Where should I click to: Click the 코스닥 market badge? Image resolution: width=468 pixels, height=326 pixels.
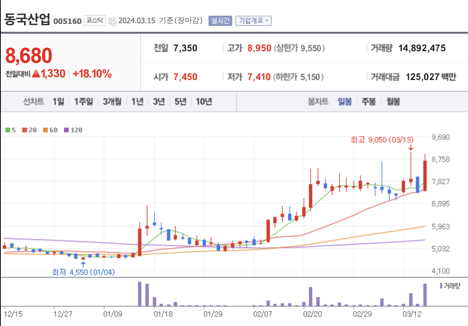click(x=95, y=20)
